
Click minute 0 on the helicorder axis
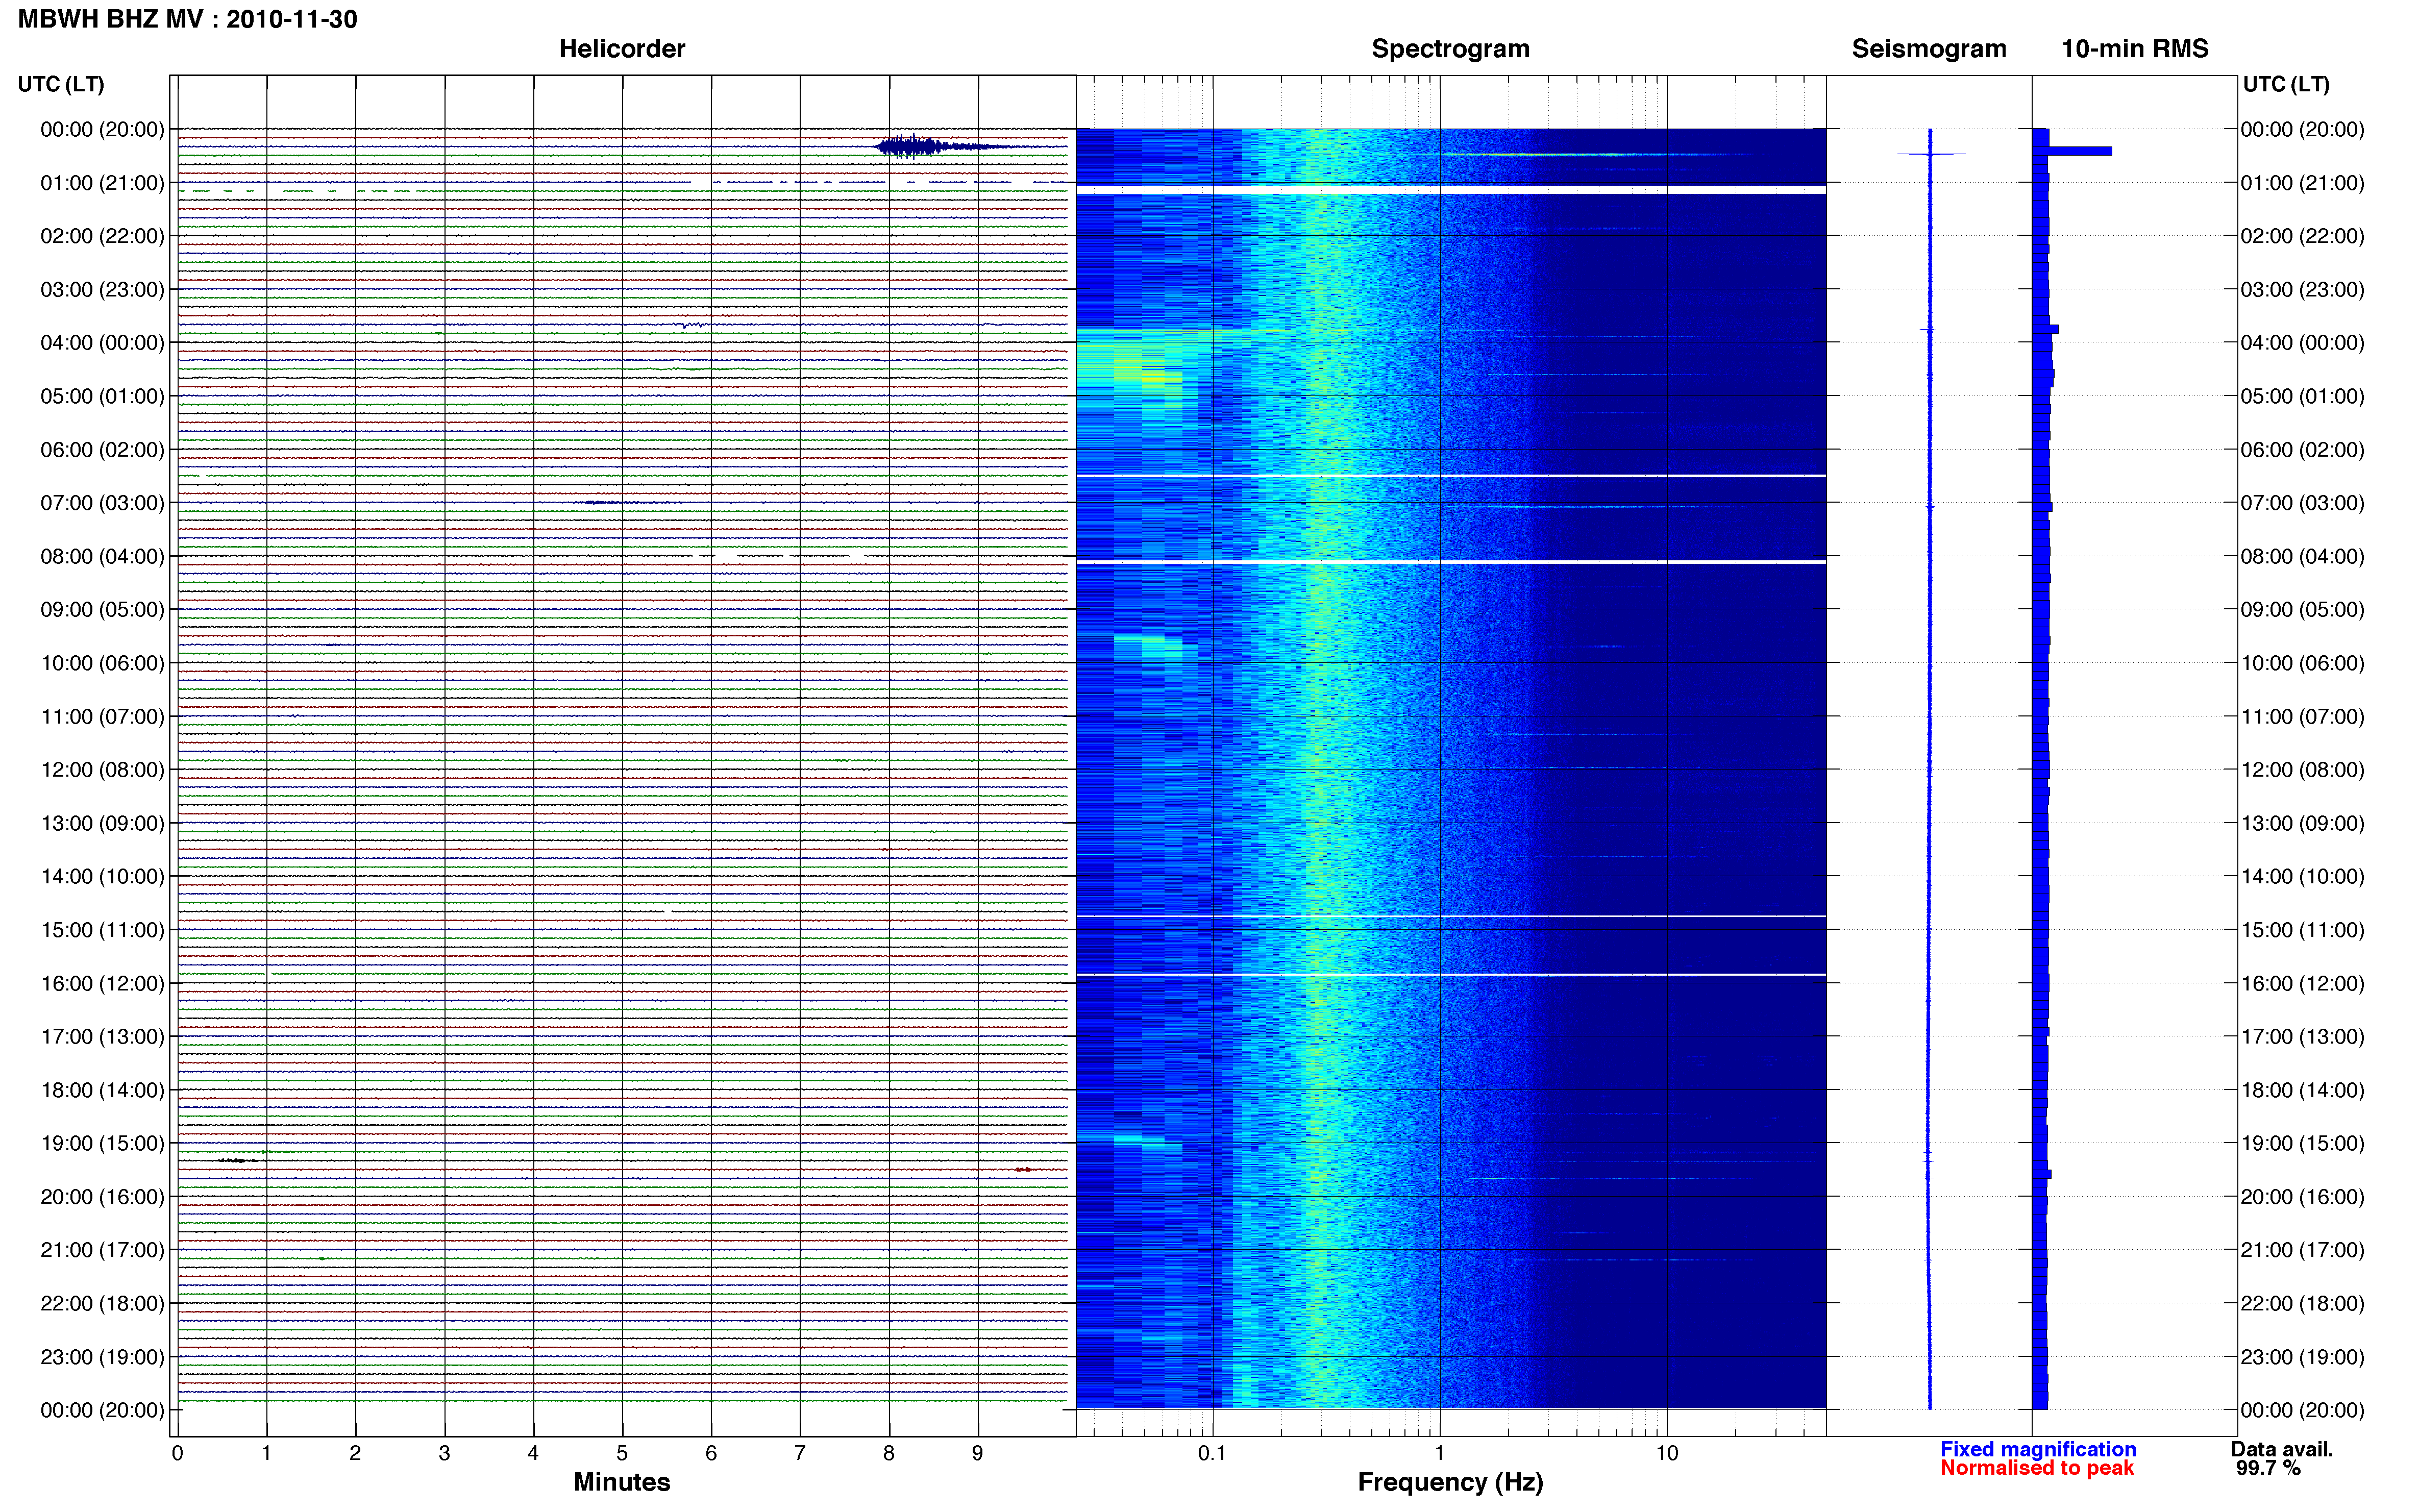tap(177, 1453)
